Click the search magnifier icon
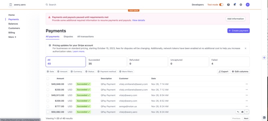Viewport: 268px width, 121px height. pos(47,5)
